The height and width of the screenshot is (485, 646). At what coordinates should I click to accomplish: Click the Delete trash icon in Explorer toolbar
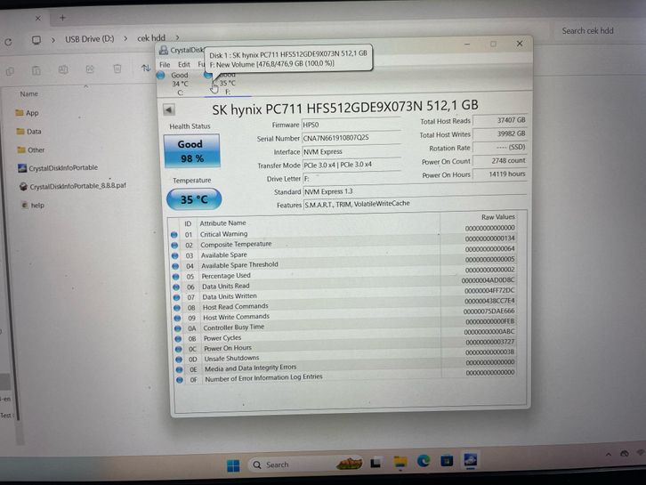coord(117,69)
